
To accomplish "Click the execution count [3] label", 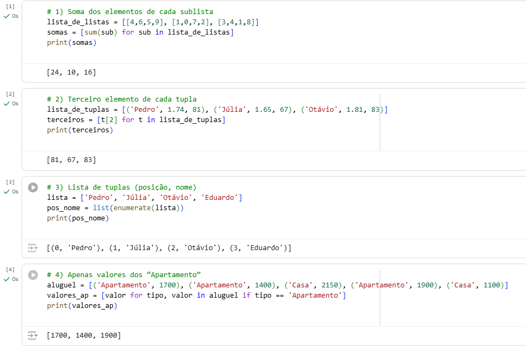I will (x=10, y=182).
